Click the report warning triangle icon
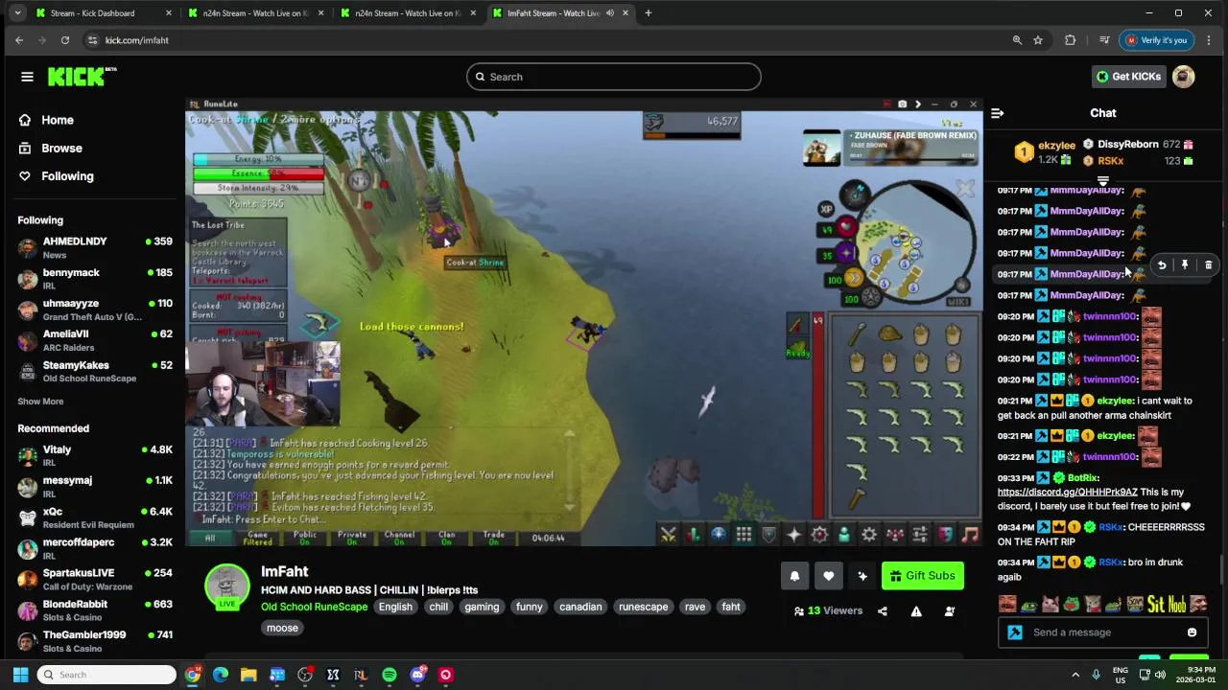 tap(916, 611)
